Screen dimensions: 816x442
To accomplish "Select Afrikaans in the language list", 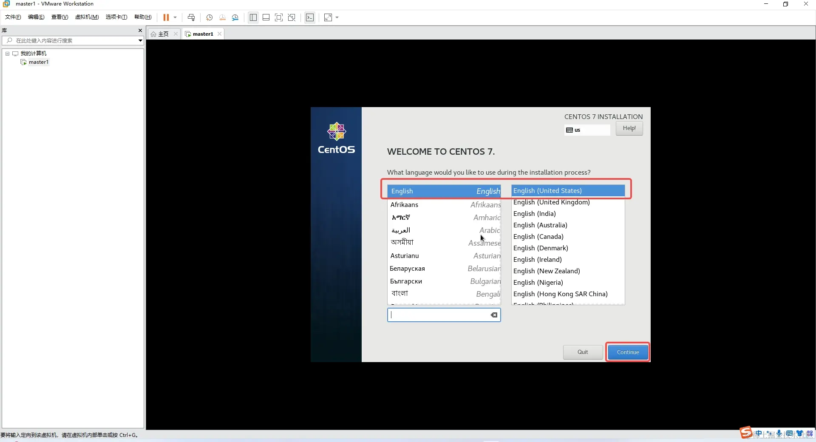I will click(444, 205).
